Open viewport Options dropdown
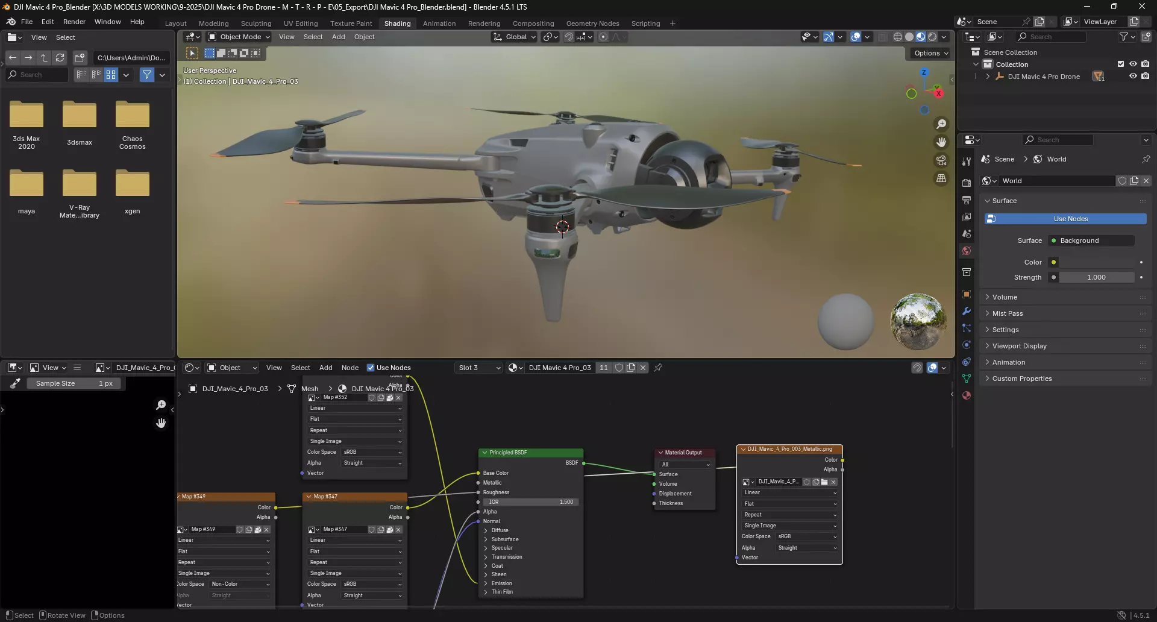Viewport: 1157px width, 622px height. click(x=930, y=53)
